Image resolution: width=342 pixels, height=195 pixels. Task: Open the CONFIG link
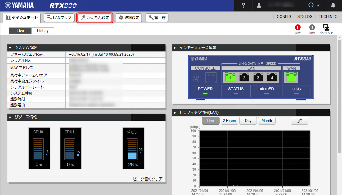(284, 16)
